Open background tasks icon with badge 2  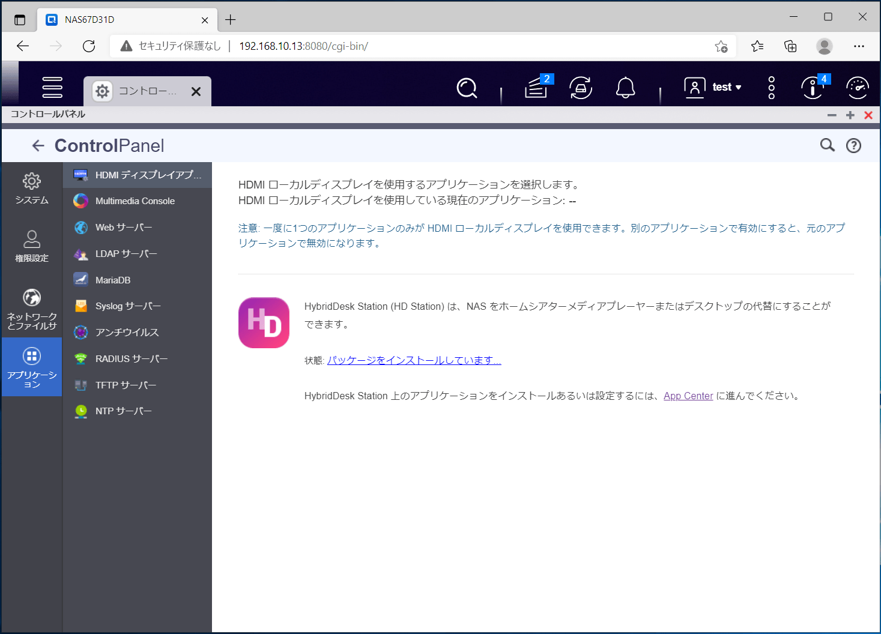pyautogui.click(x=537, y=88)
